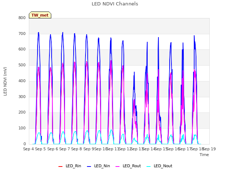The height and width of the screenshot is (173, 231).
Task: Toggle the LED_Rin legend entry
Action: 70,166
